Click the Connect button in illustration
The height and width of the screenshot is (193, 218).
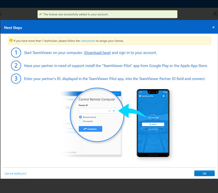pos(90,129)
